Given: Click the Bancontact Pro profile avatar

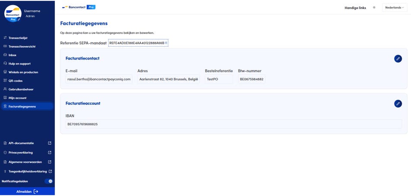Looking at the screenshot, I should pos(13,13).
